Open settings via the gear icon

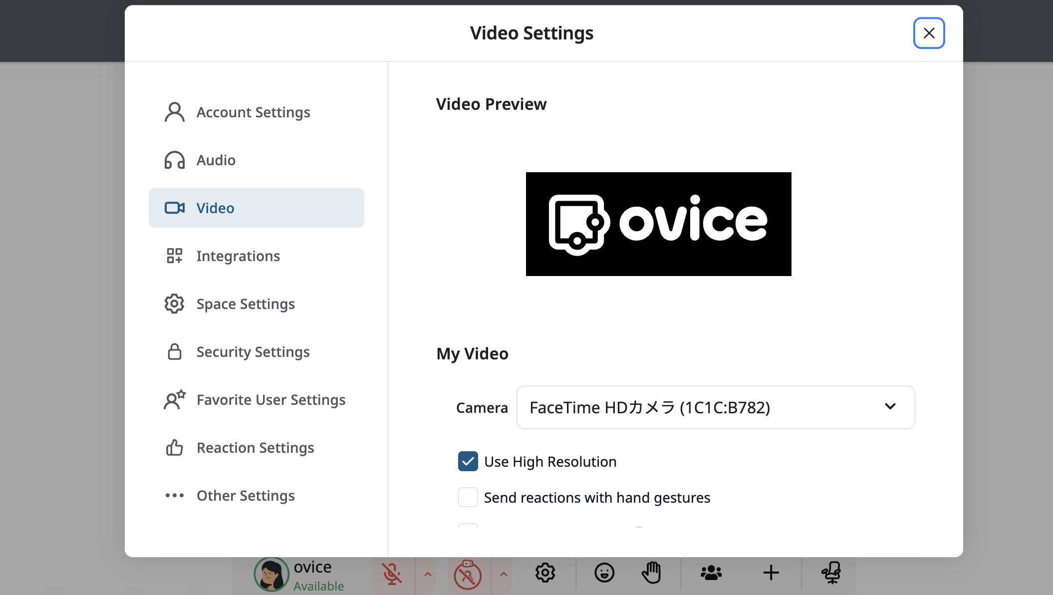pyautogui.click(x=545, y=573)
